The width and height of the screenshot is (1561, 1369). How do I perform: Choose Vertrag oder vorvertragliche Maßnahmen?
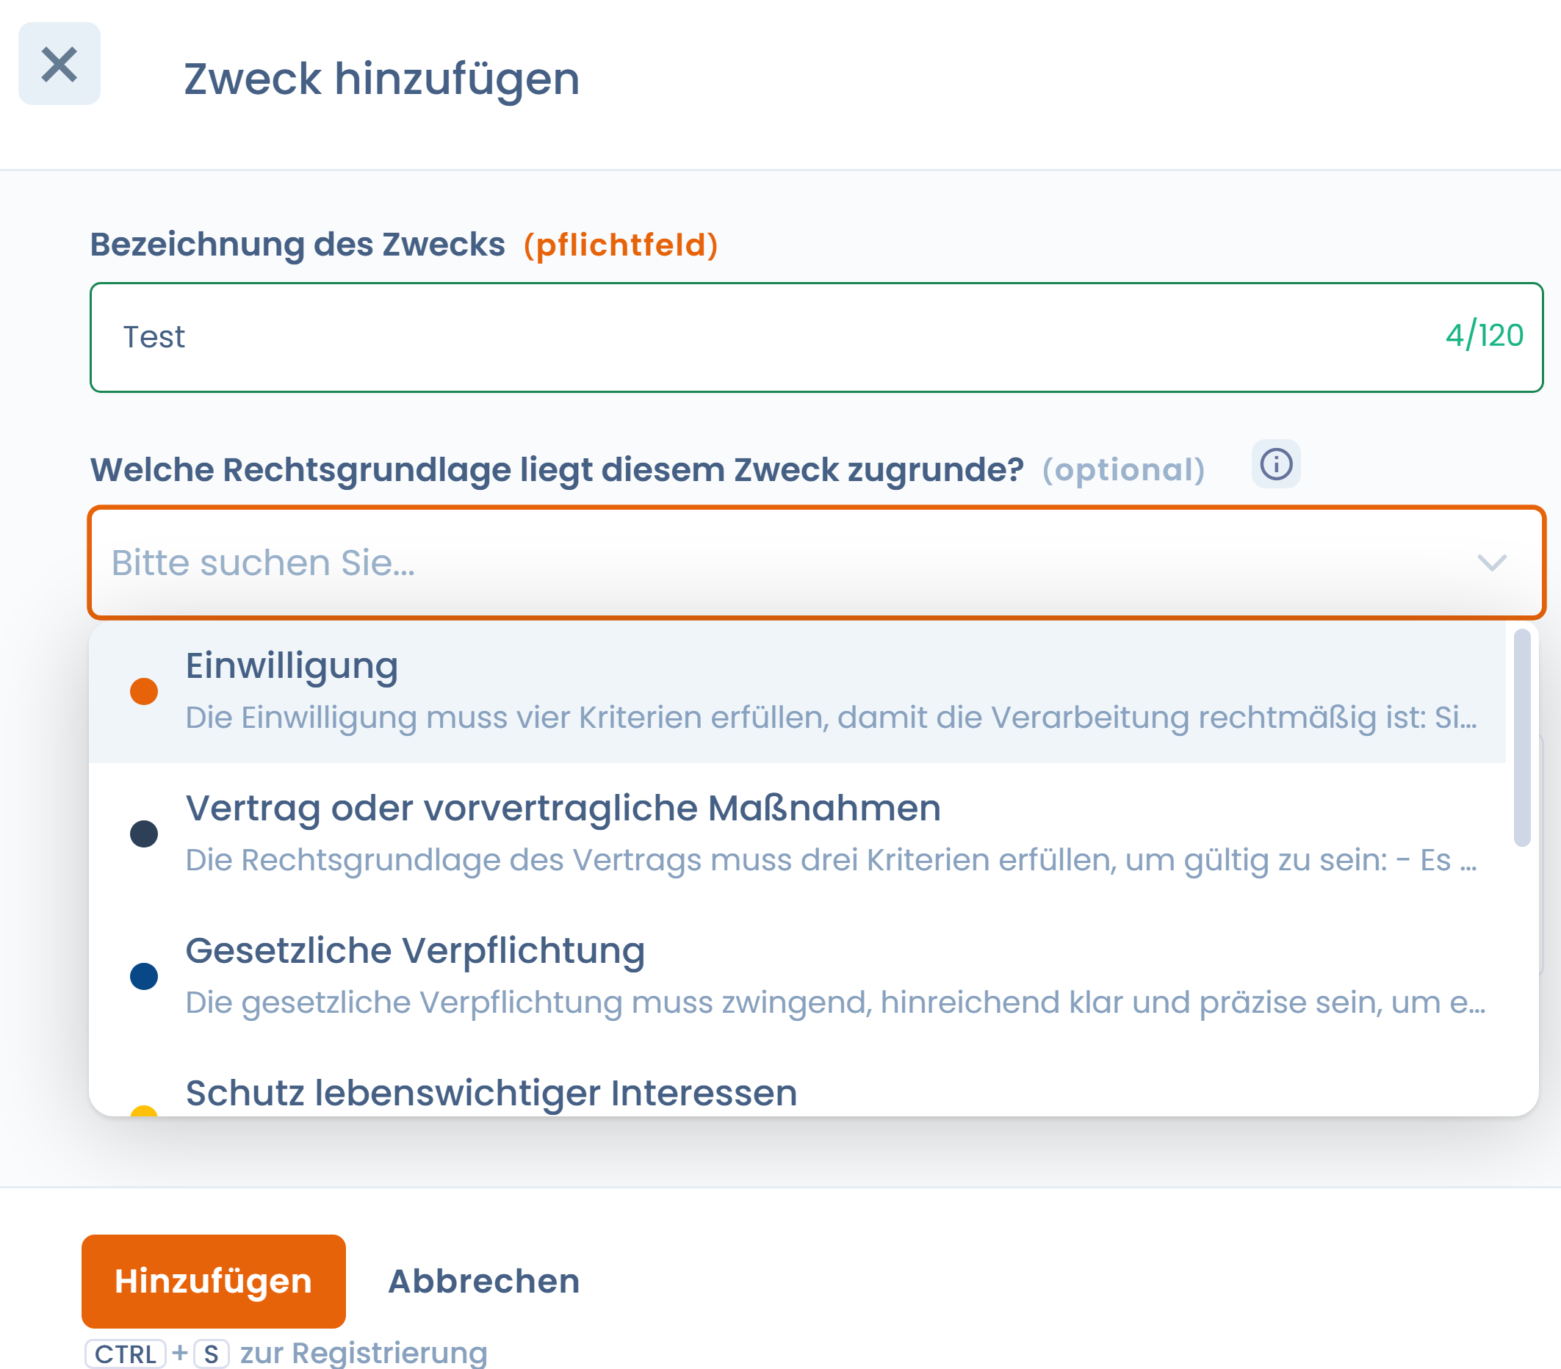[x=797, y=833]
